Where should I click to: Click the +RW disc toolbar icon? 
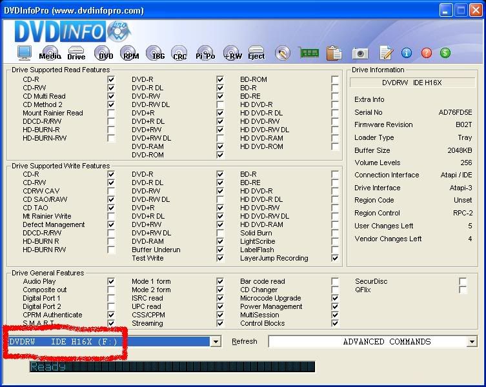tap(232, 53)
